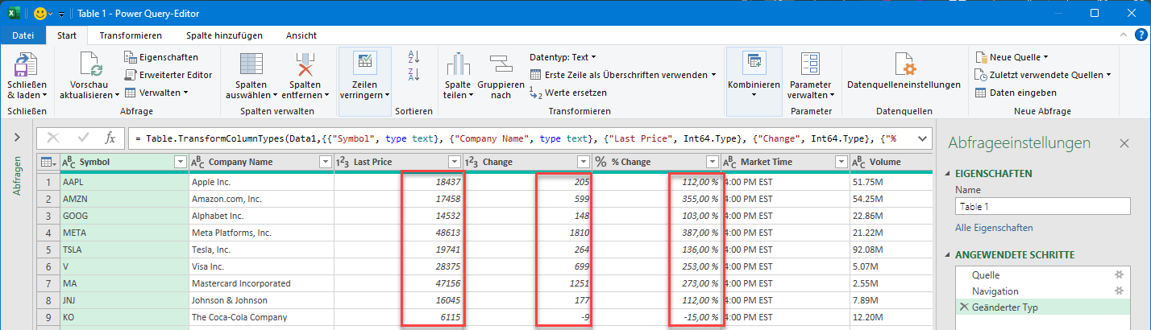
Task: Close the Abfrageeinstellungen pane
Action: pyautogui.click(x=1124, y=143)
